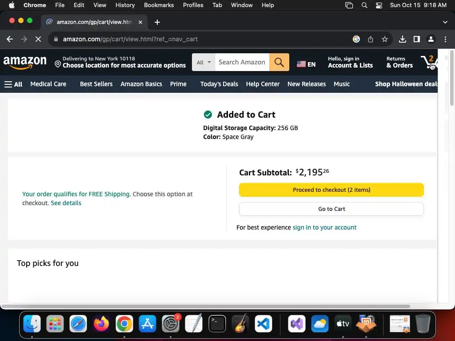Image resolution: width=455 pixels, height=341 pixels.
Task: Open See details for free shipping
Action: (66, 203)
